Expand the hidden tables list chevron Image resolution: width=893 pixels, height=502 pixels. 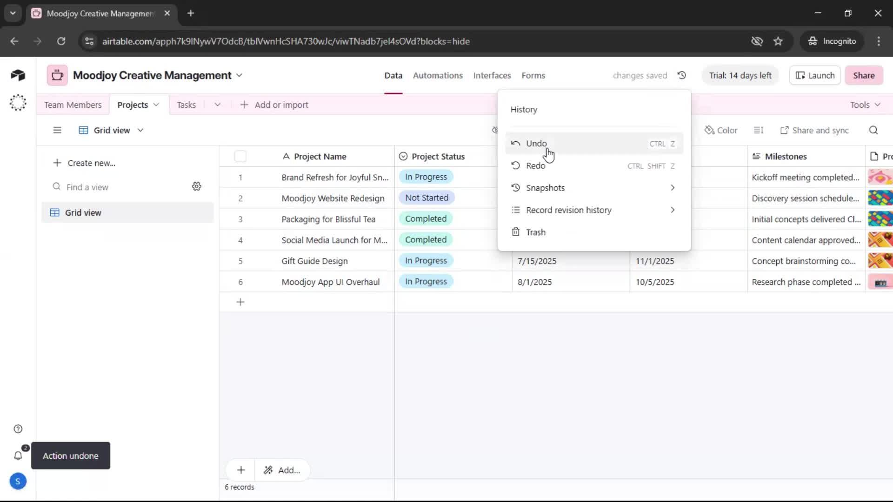pos(217,105)
